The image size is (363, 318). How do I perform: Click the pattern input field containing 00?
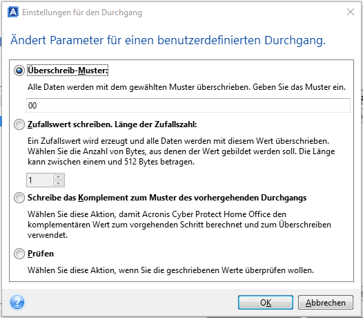[x=188, y=106]
